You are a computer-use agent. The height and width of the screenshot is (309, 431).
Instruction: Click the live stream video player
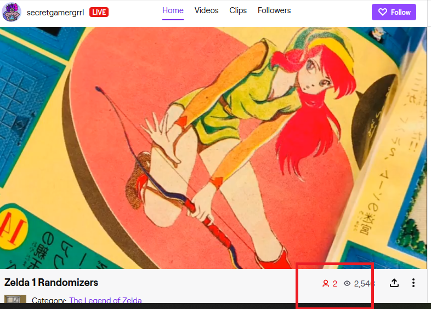pos(213,148)
